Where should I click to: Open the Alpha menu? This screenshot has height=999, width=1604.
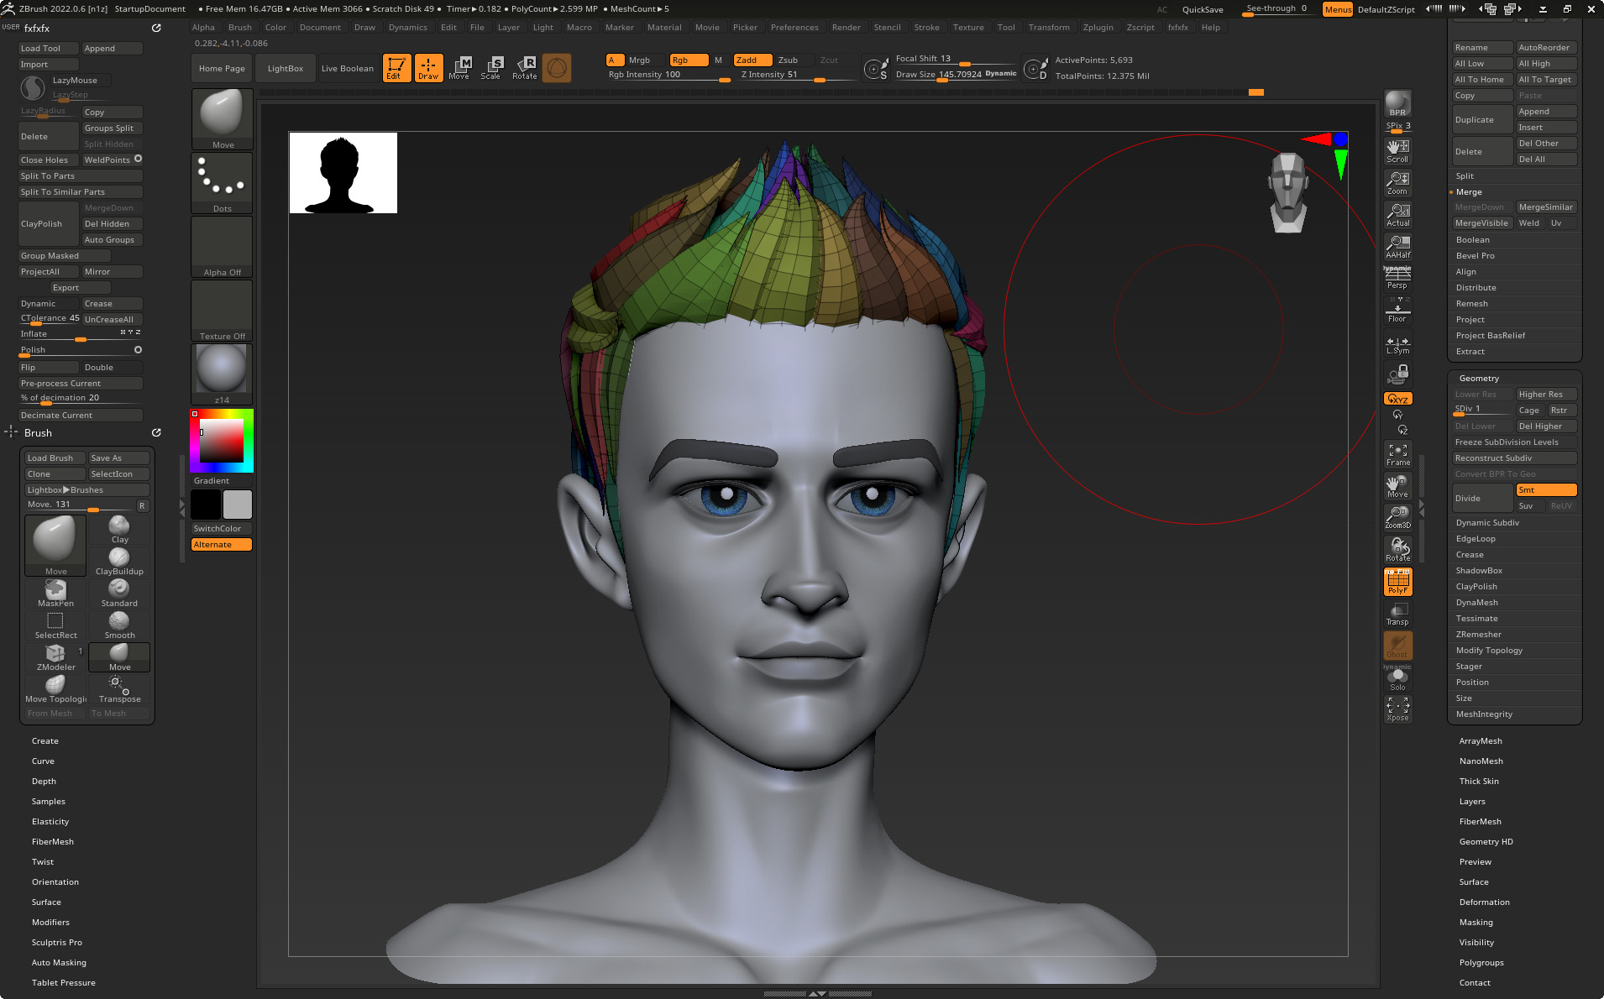[203, 28]
